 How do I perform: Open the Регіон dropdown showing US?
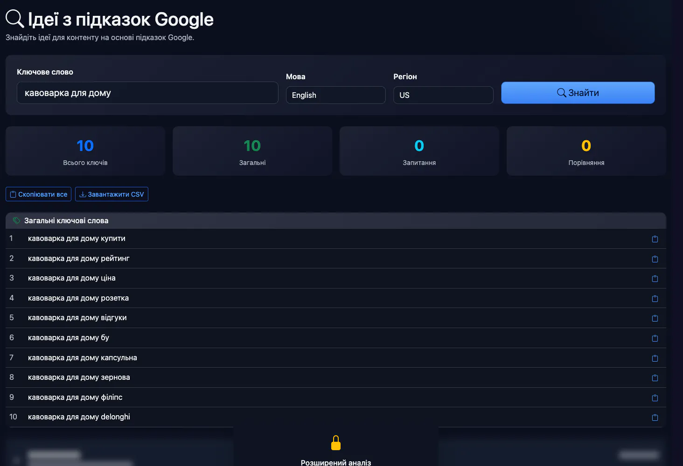pyautogui.click(x=443, y=95)
